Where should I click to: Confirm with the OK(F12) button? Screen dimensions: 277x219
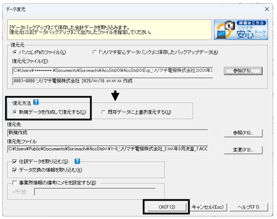167,207
